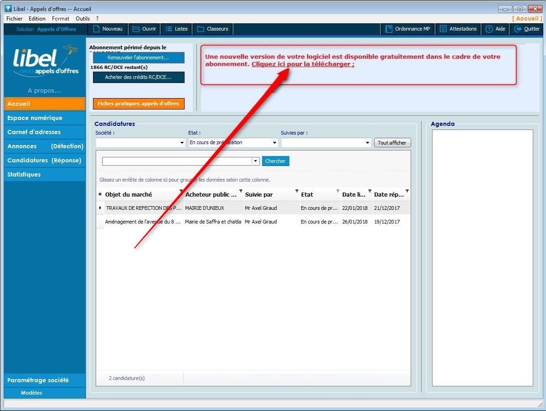Expand the TRAVAUX DE REFECTION row arrow
The width and height of the screenshot is (546, 411).
coord(100,208)
